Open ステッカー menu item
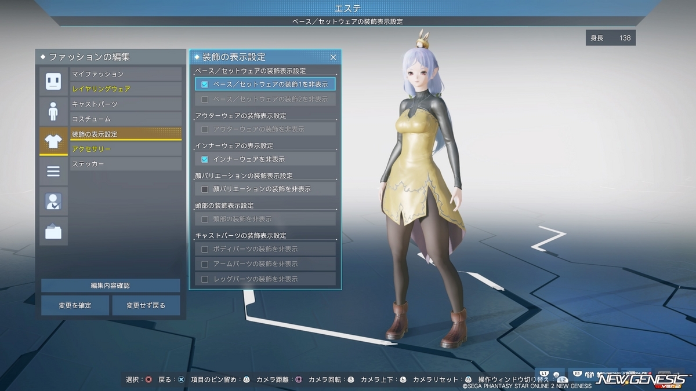This screenshot has height=391, width=696. coord(126,165)
